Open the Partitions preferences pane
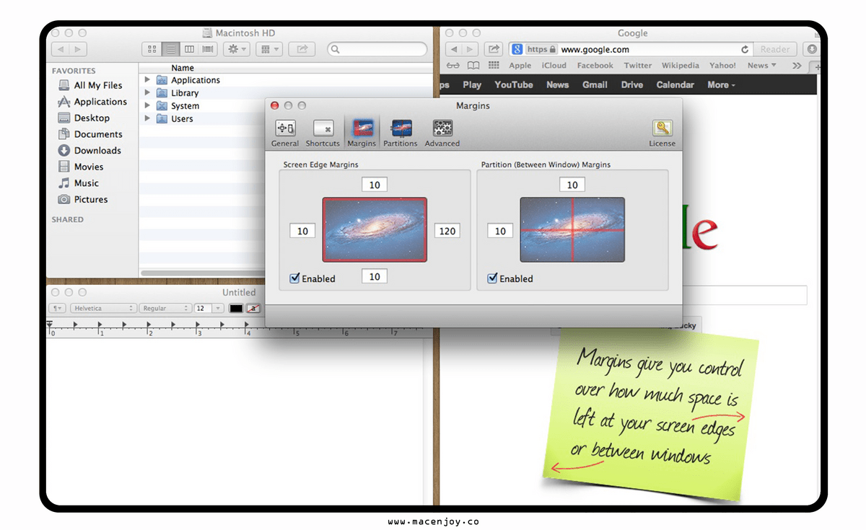This screenshot has height=530, width=866. tap(401, 133)
